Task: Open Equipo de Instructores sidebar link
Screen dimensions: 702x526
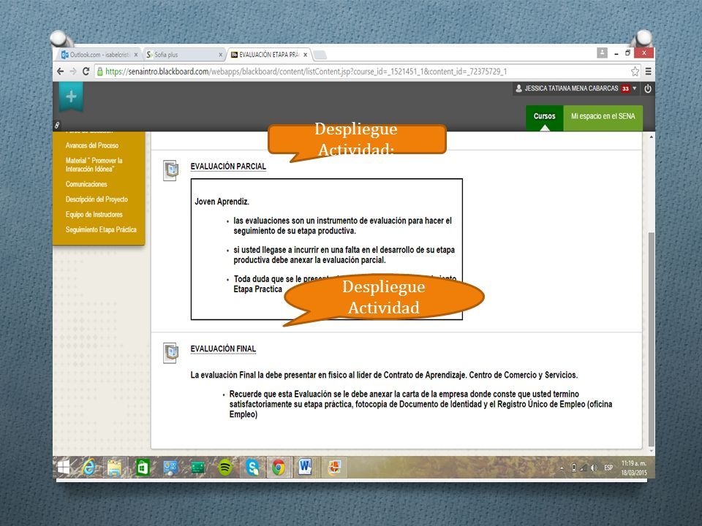Action: (x=94, y=214)
